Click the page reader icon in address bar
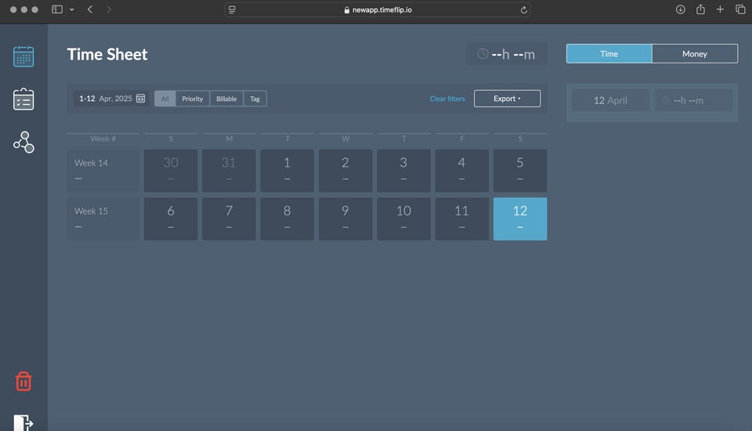The width and height of the screenshot is (752, 431). (232, 9)
